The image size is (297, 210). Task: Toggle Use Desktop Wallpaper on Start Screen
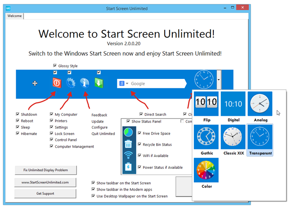93,196
